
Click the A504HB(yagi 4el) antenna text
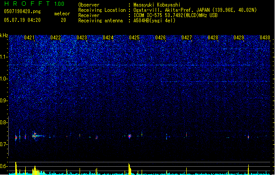154,21
